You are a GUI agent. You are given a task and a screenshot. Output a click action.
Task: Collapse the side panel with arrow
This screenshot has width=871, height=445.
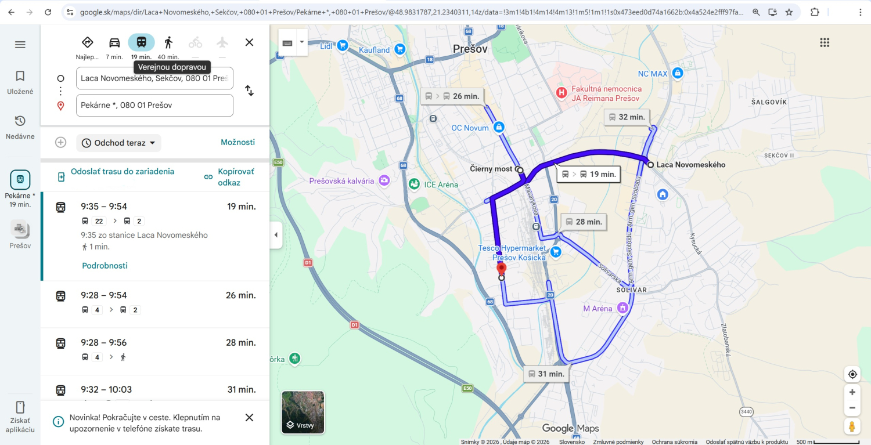point(276,235)
